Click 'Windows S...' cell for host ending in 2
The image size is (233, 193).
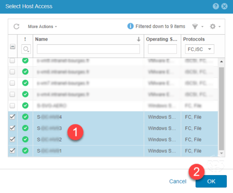162,139
